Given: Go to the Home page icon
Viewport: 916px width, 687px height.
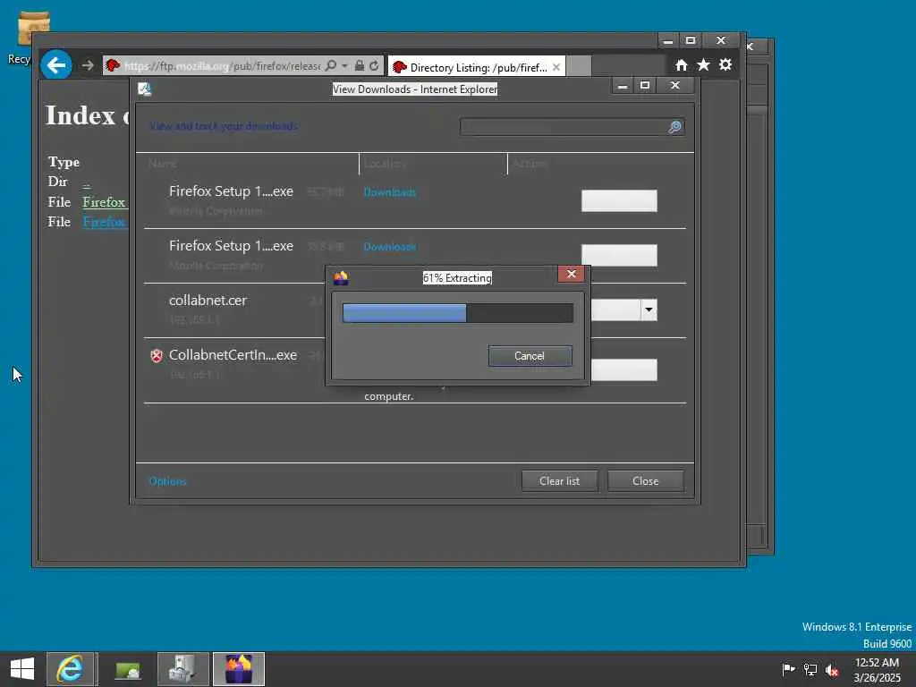Looking at the screenshot, I should (681, 64).
